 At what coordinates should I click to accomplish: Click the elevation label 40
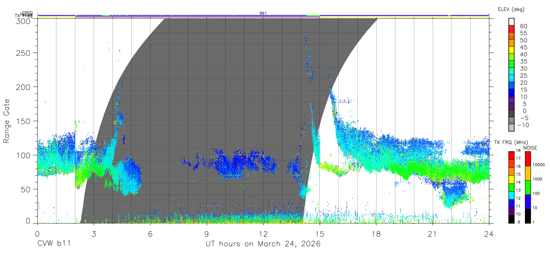click(x=523, y=54)
